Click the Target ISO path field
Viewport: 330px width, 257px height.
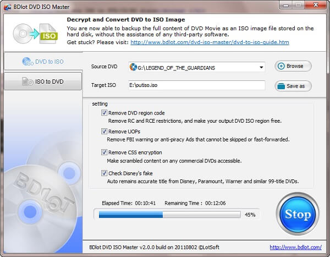[x=196, y=85]
